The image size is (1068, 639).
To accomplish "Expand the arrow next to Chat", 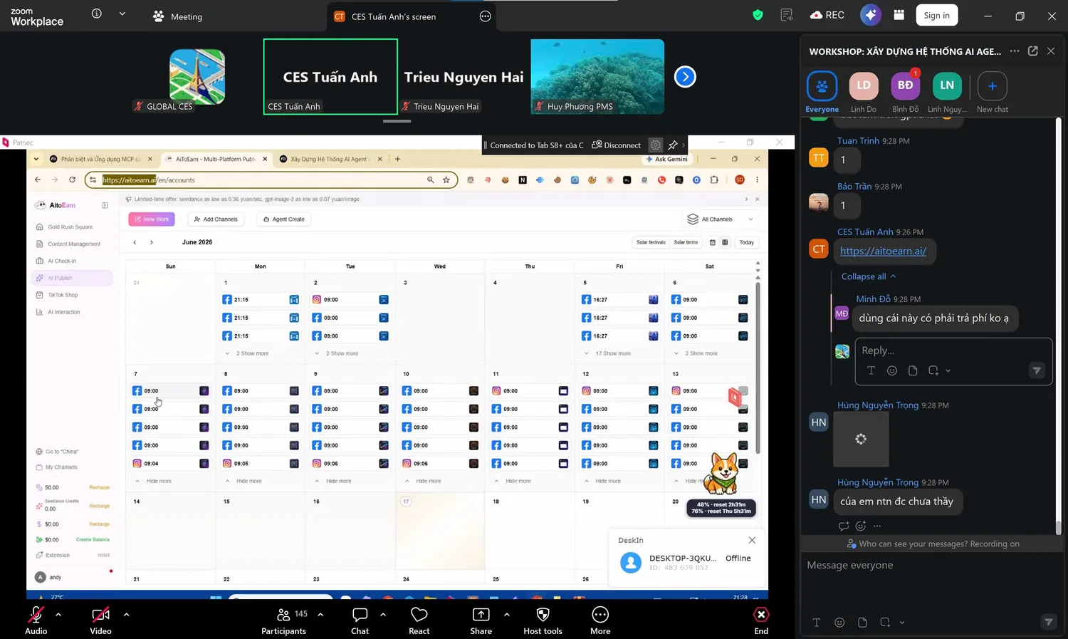I will (x=383, y=614).
